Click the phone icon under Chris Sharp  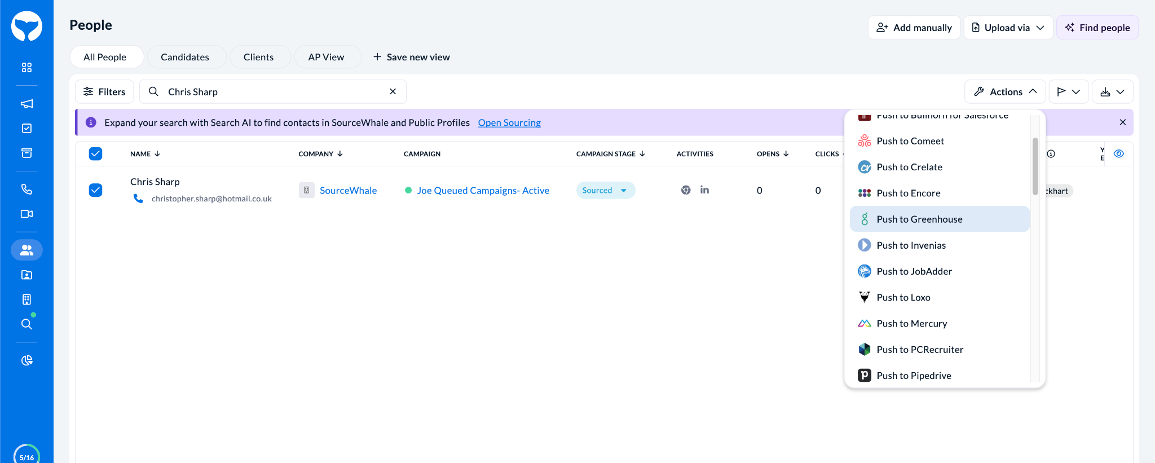pos(138,199)
